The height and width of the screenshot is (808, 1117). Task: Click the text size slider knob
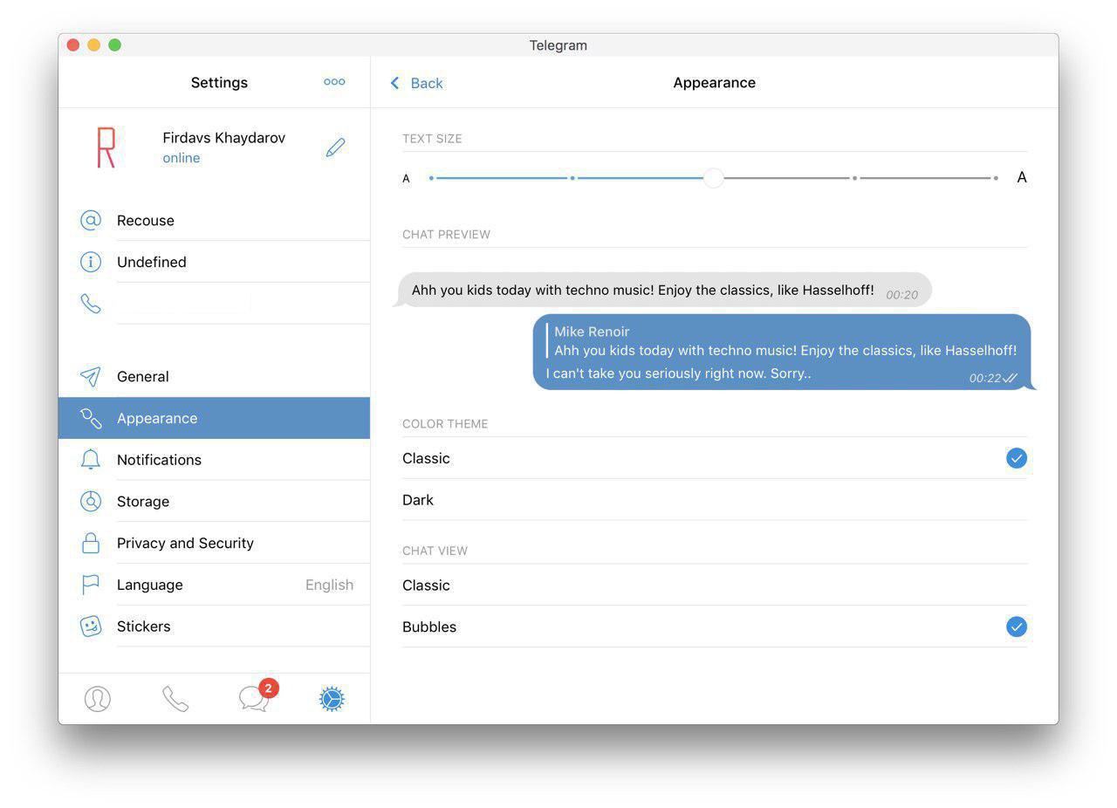[x=714, y=178]
